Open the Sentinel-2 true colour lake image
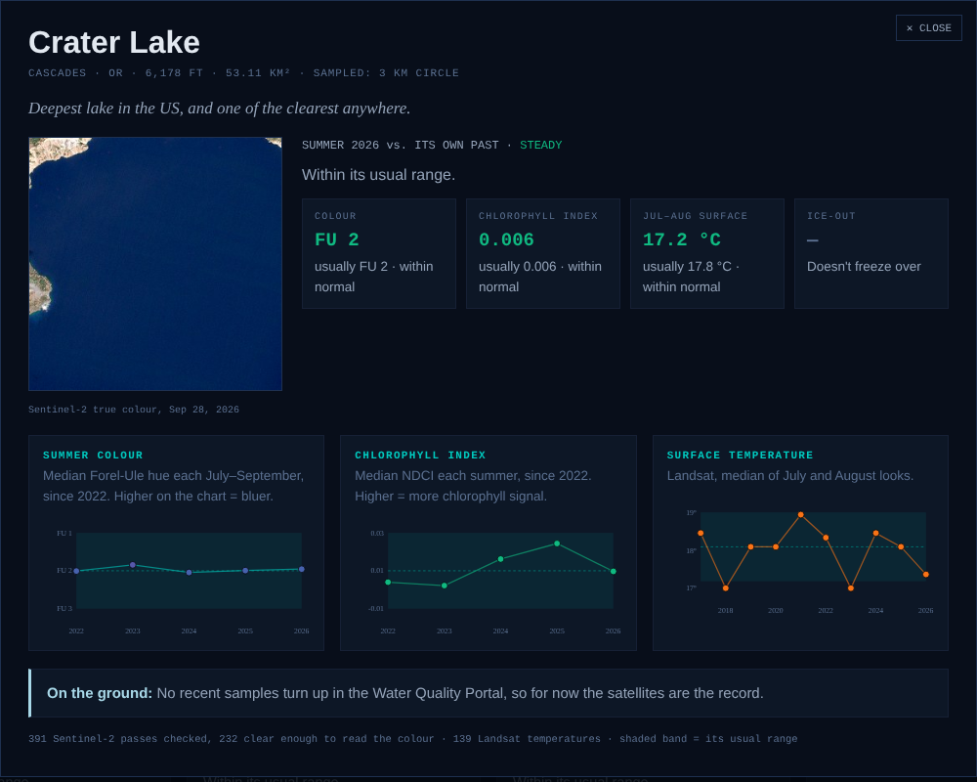Viewport: 977px width, 782px height. click(155, 264)
